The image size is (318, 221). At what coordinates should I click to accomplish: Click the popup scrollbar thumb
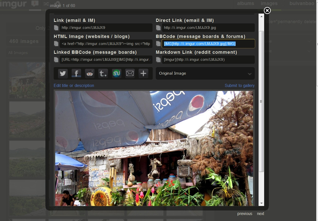pos(261,102)
